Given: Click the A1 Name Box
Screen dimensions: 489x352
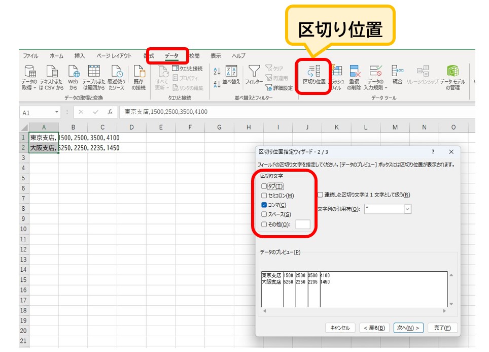Looking at the screenshot, I should pyautogui.click(x=38, y=112).
